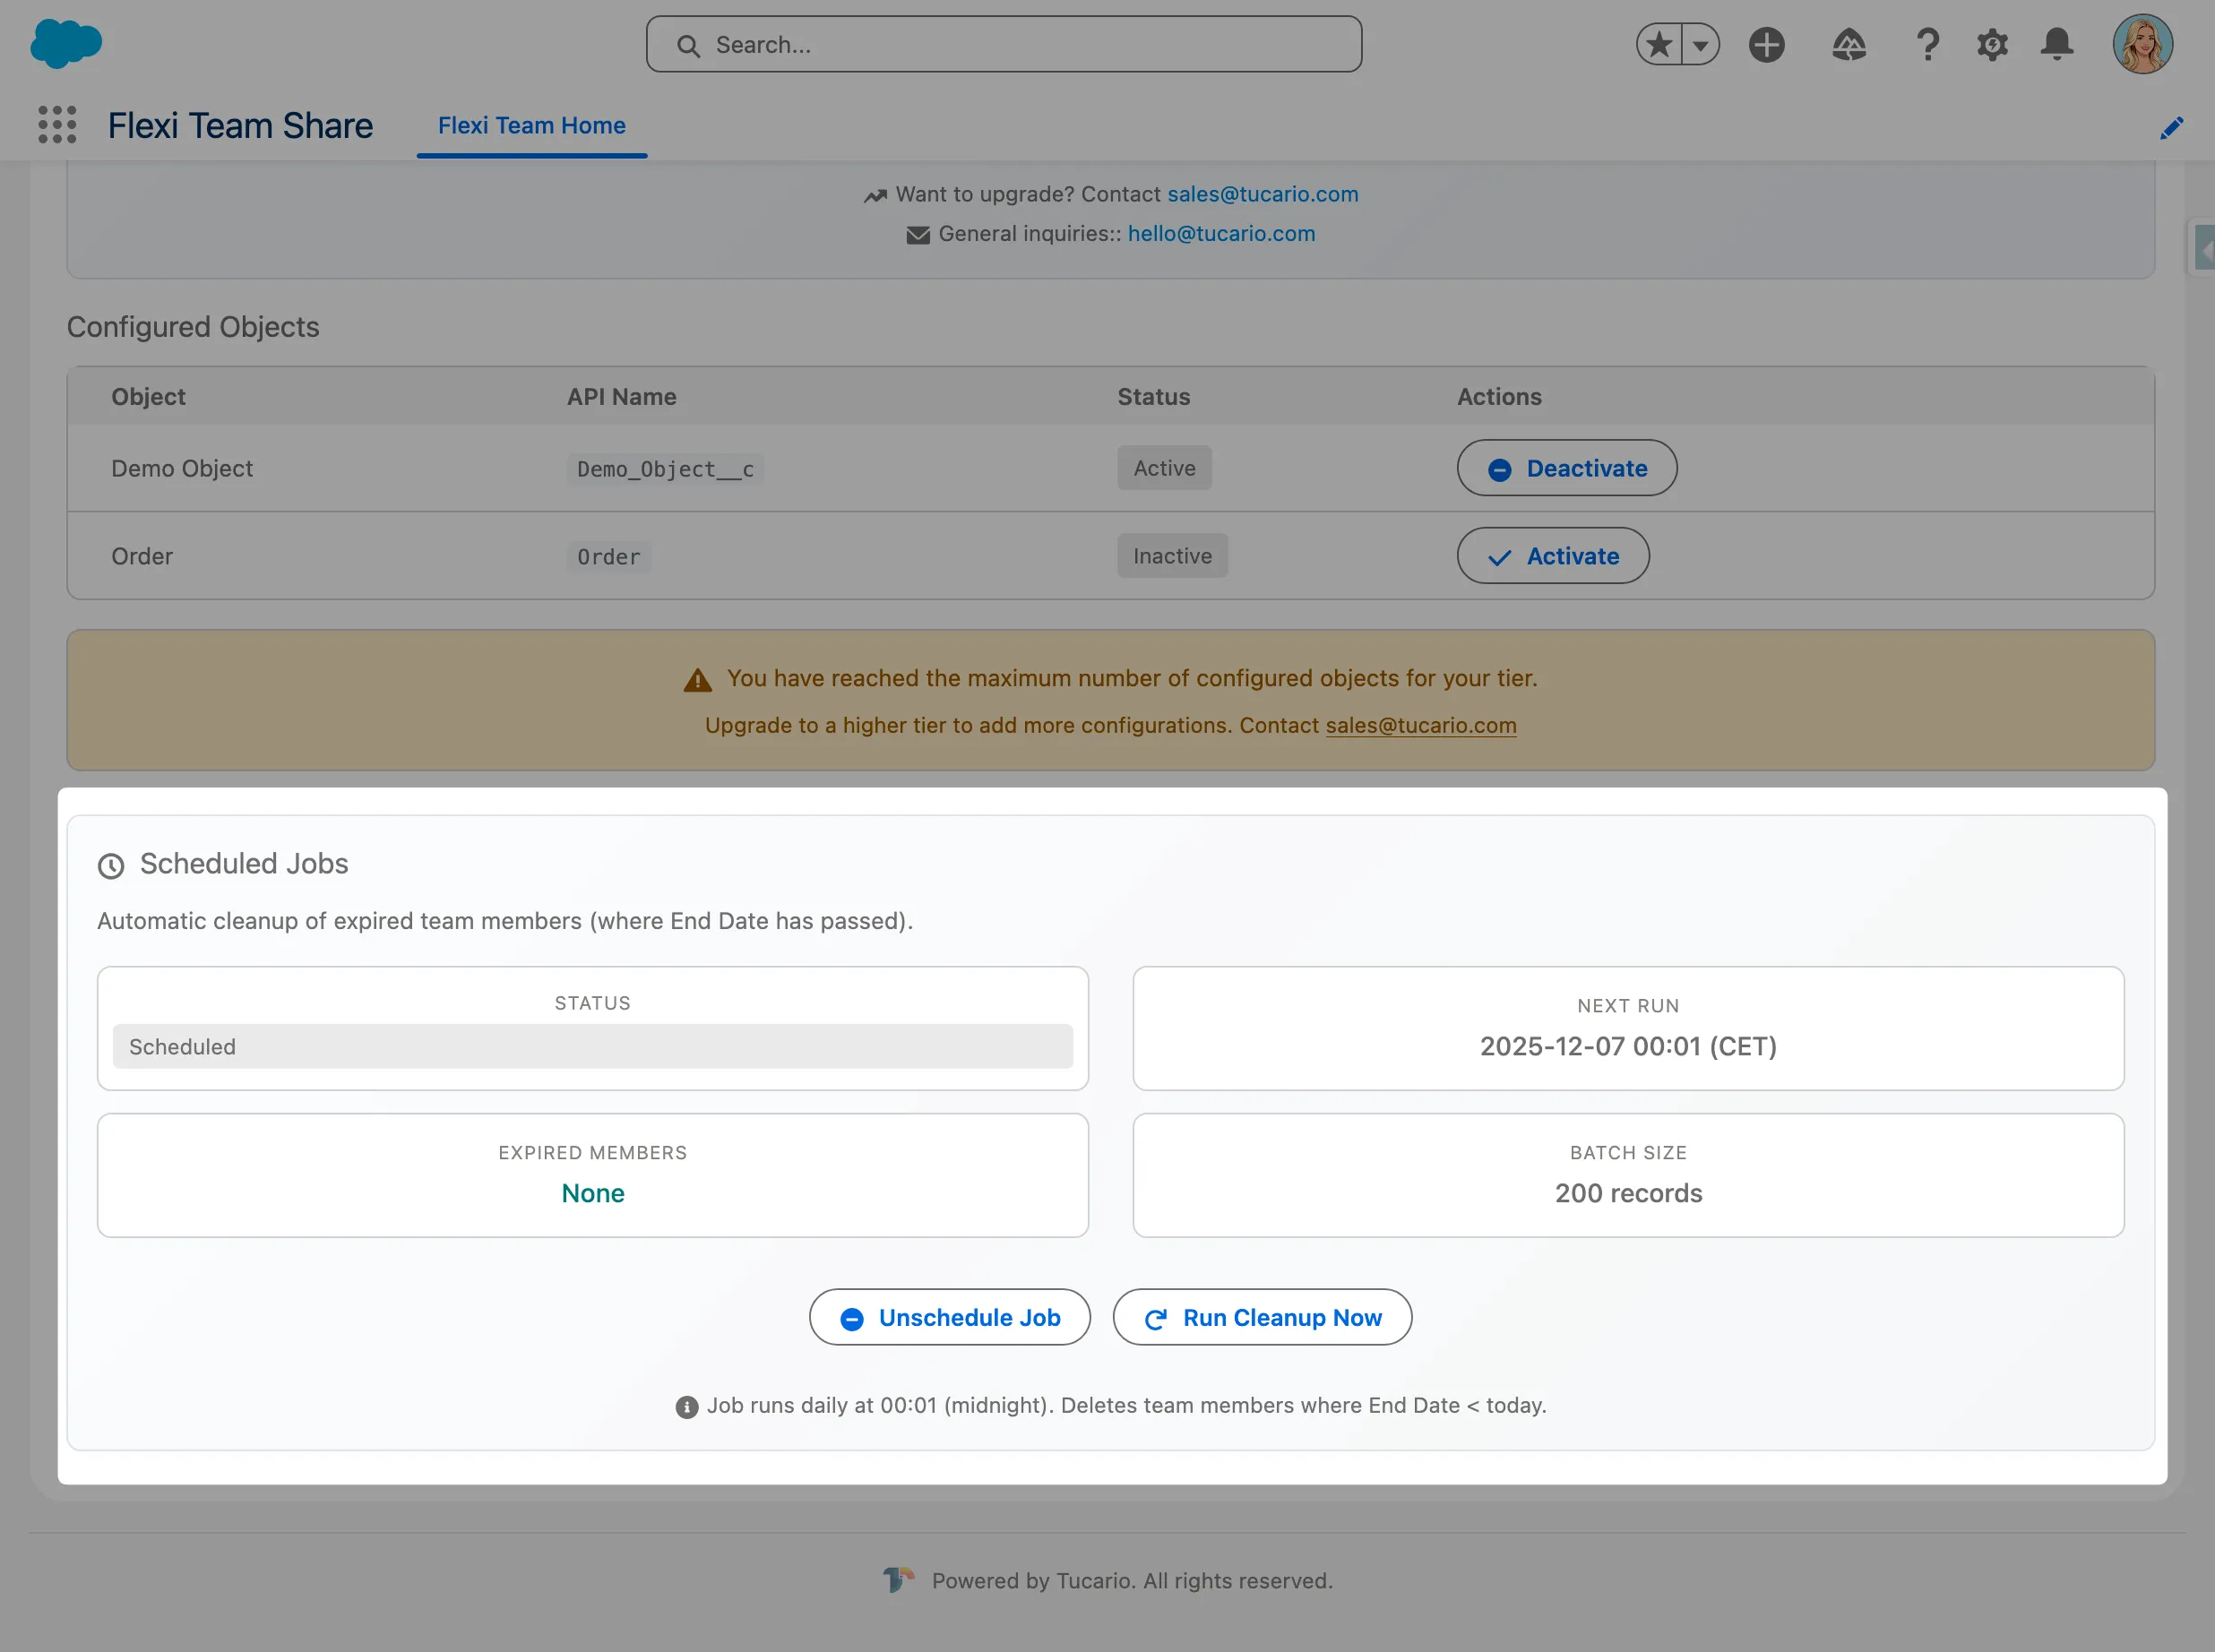Screen dimensions: 2215x1652
Task: Click the Unschedule Job button
Action: point(949,1317)
